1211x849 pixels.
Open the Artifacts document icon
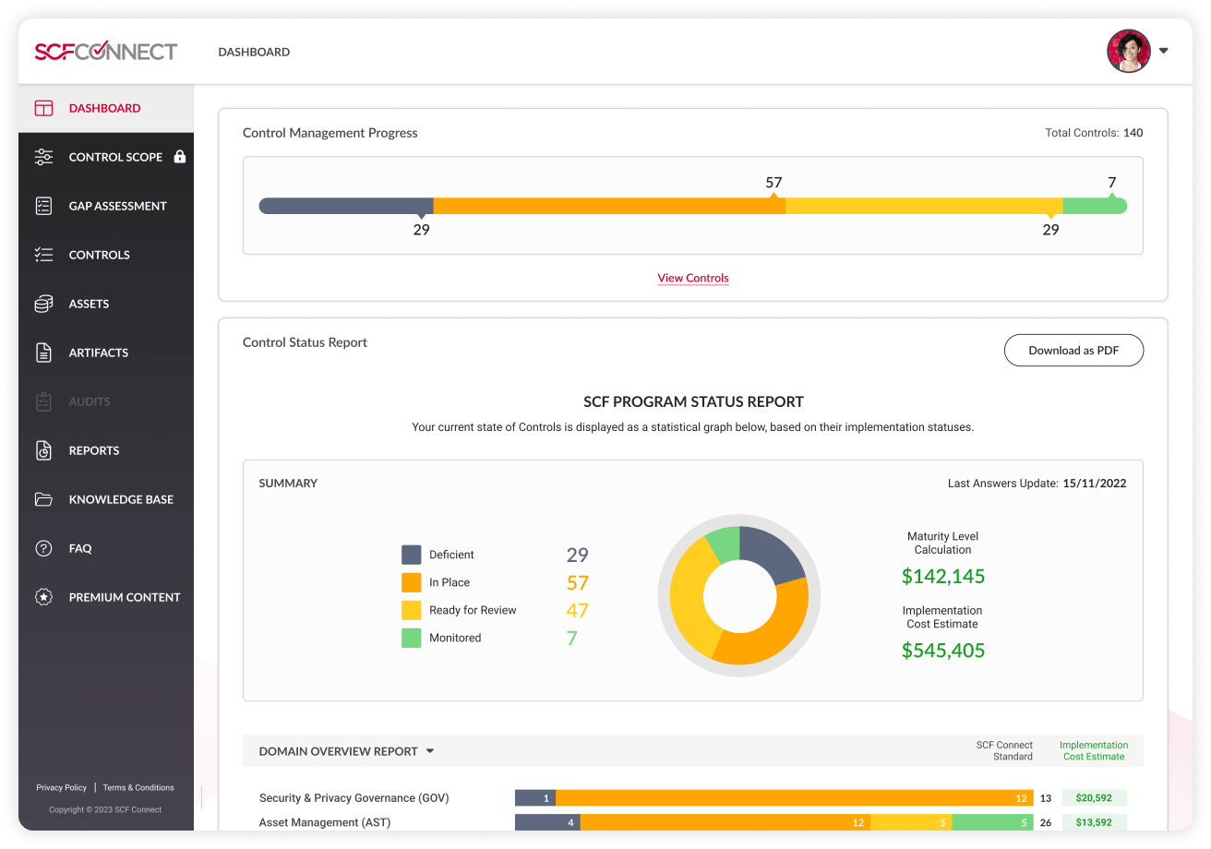click(43, 353)
